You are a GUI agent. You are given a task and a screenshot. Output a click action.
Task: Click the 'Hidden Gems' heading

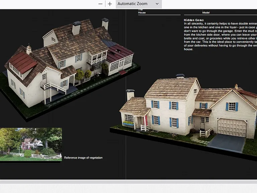(194, 20)
